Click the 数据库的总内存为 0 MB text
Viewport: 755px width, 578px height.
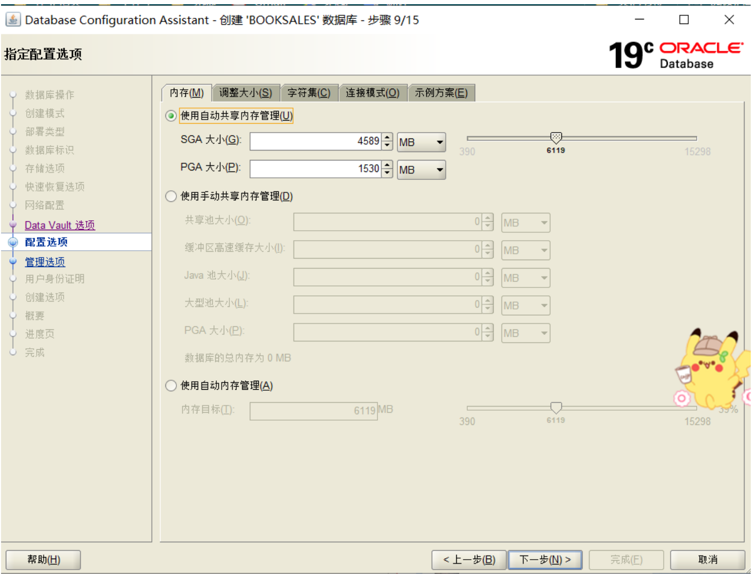pos(238,358)
